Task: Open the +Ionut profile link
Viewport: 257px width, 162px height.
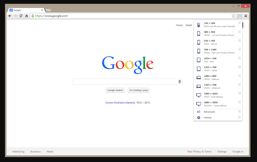Action: click(x=179, y=25)
